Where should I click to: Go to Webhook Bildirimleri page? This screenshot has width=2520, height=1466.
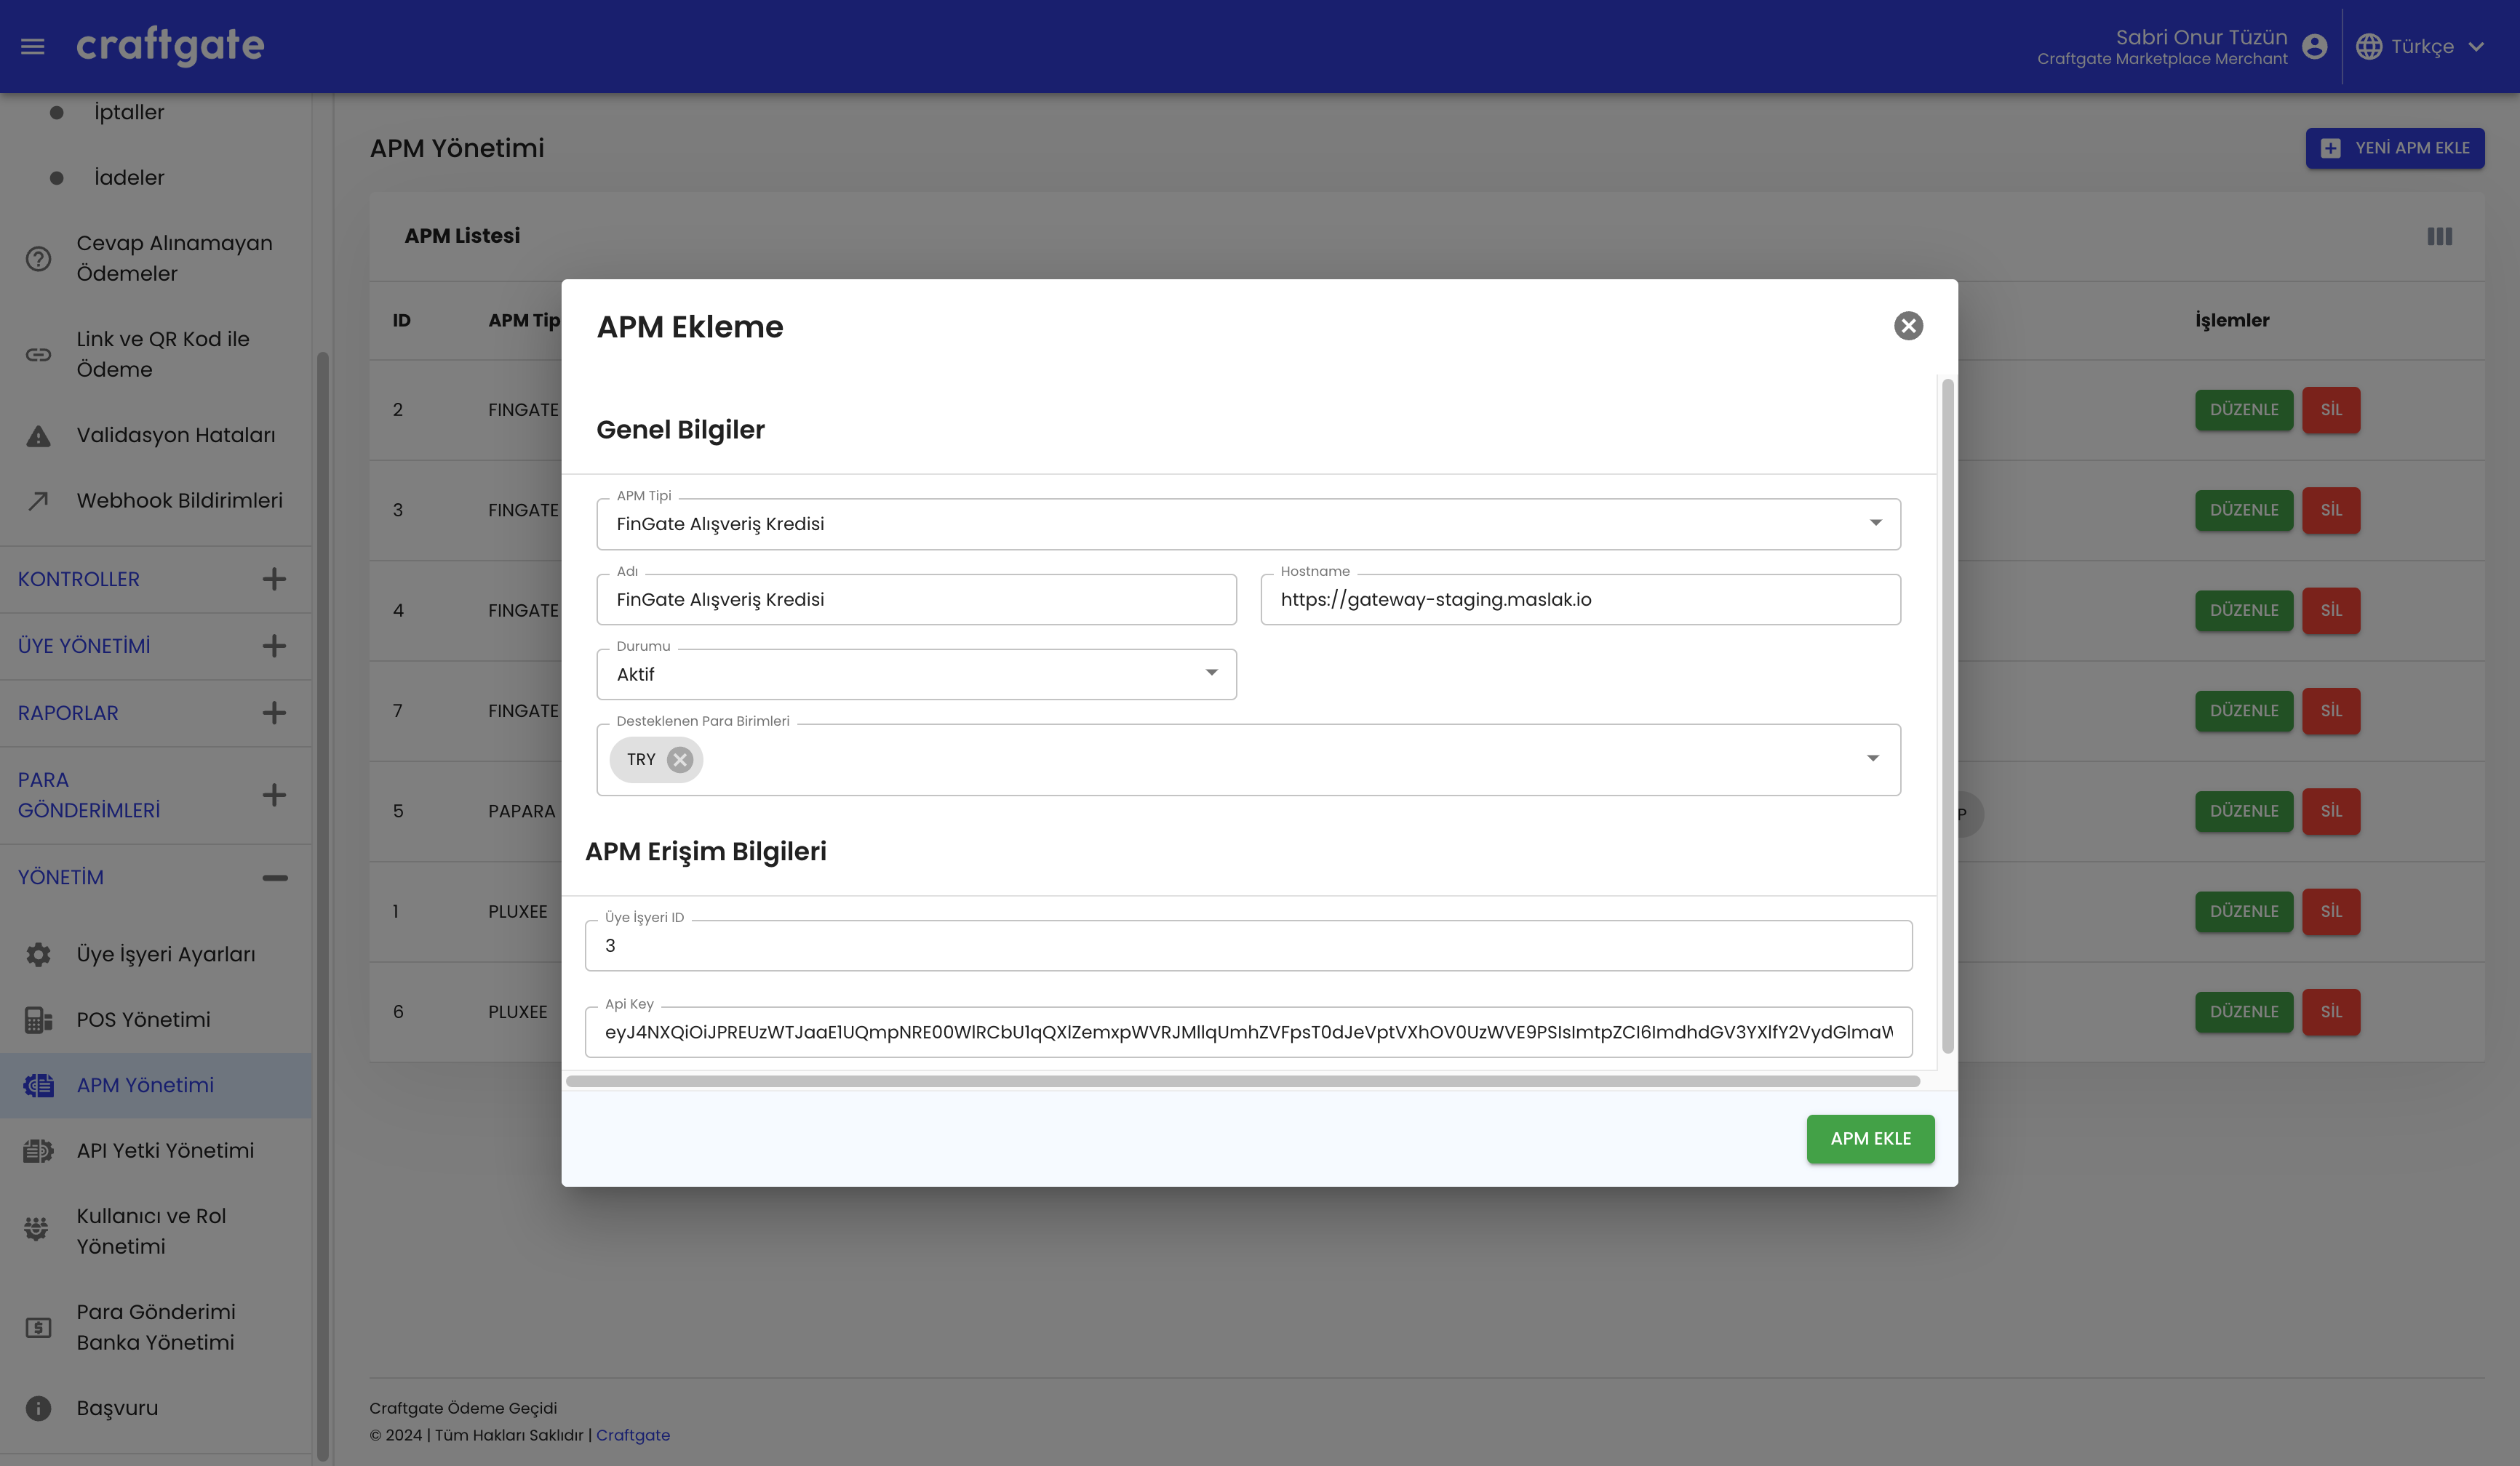pyautogui.click(x=180, y=500)
